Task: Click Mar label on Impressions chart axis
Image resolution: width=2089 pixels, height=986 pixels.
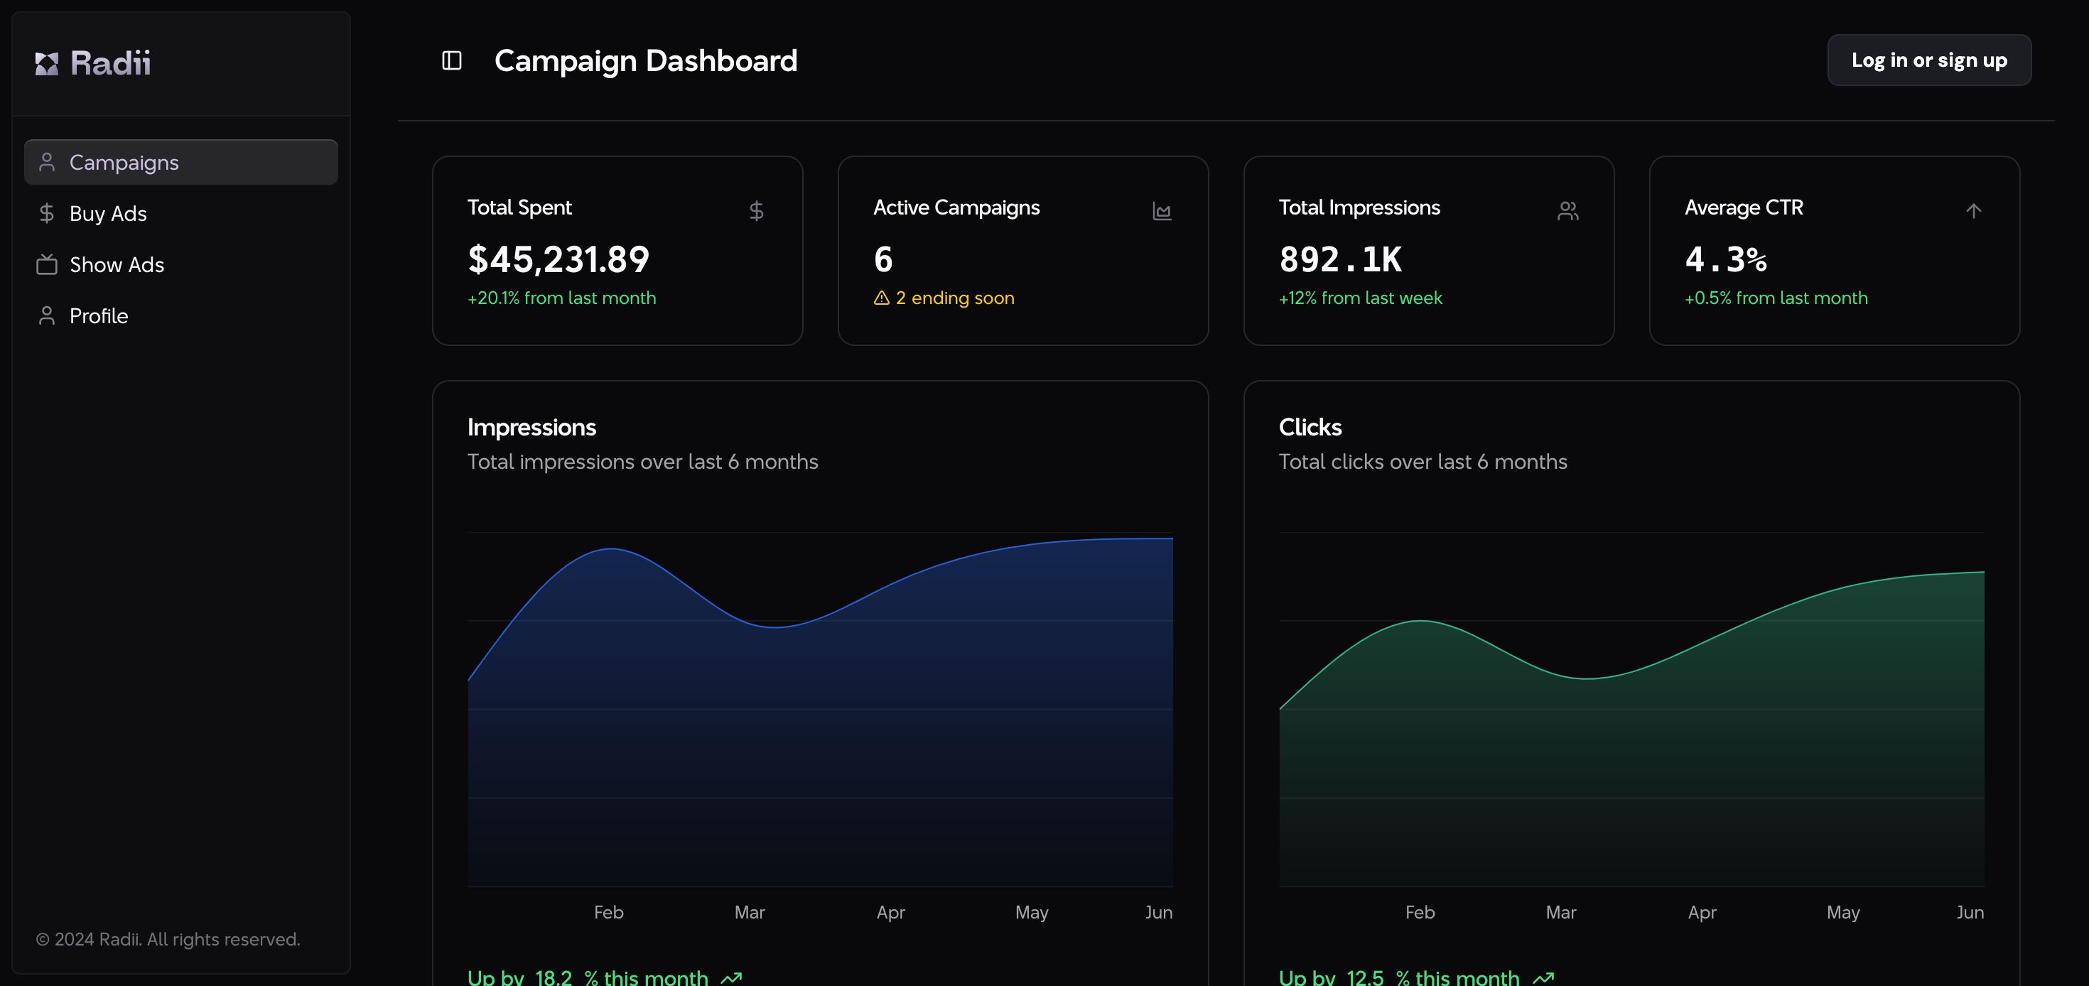Action: (x=750, y=912)
